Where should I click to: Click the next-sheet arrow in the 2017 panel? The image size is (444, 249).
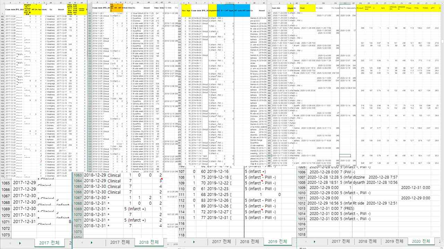click(20, 243)
